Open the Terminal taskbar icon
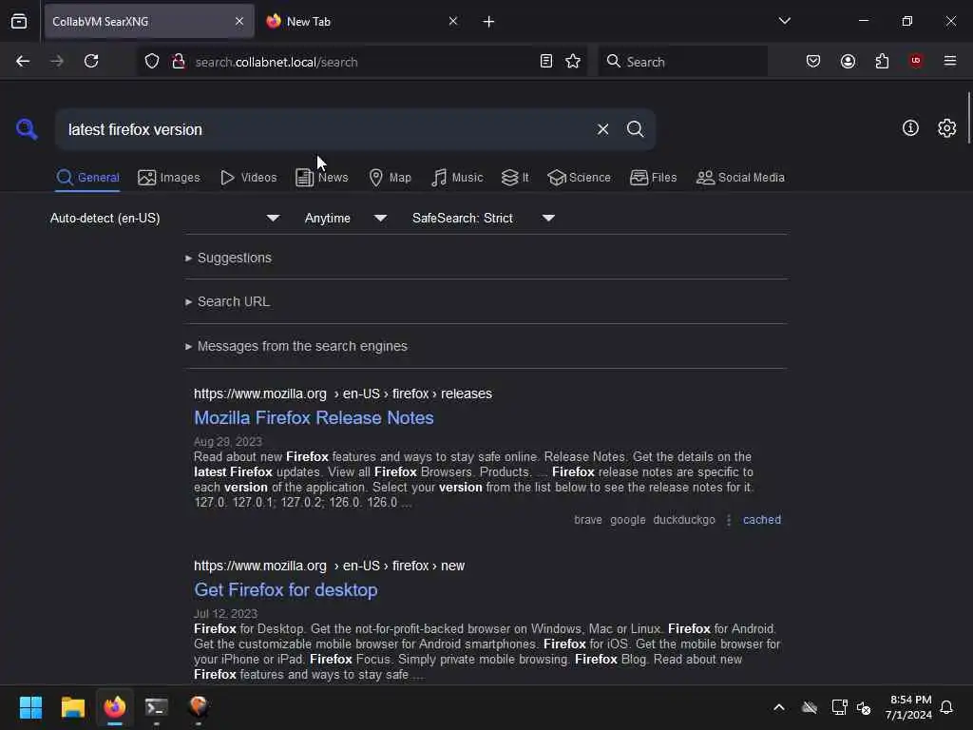The image size is (973, 730). pyautogui.click(x=157, y=707)
